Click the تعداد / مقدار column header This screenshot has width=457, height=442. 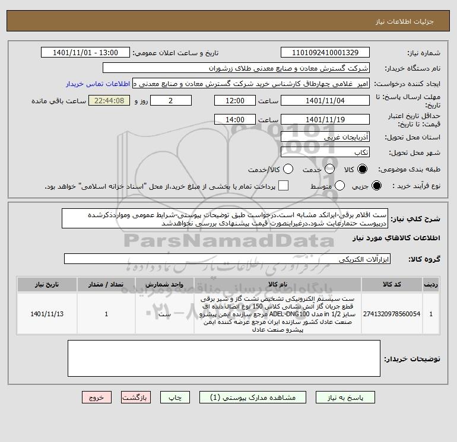click(106, 284)
